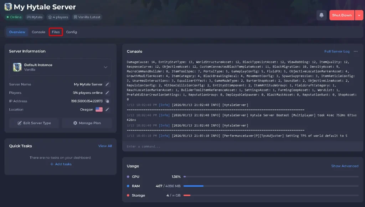Click the IP address 198.51.100.154:22873 text
The width and height of the screenshot is (365, 207).
[x=87, y=101]
